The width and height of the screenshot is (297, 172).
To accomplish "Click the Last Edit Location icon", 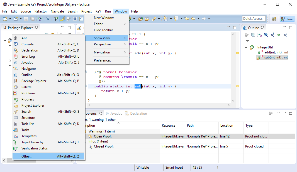I will [x=187, y=19].
